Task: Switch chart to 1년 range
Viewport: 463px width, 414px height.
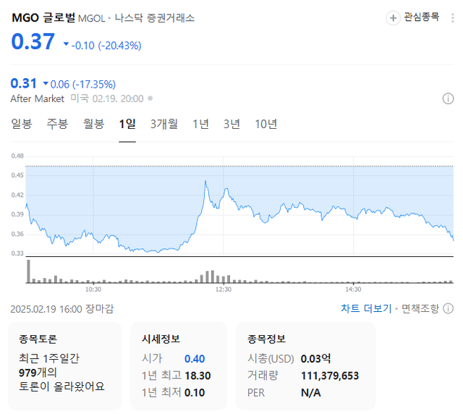Action: (200, 124)
